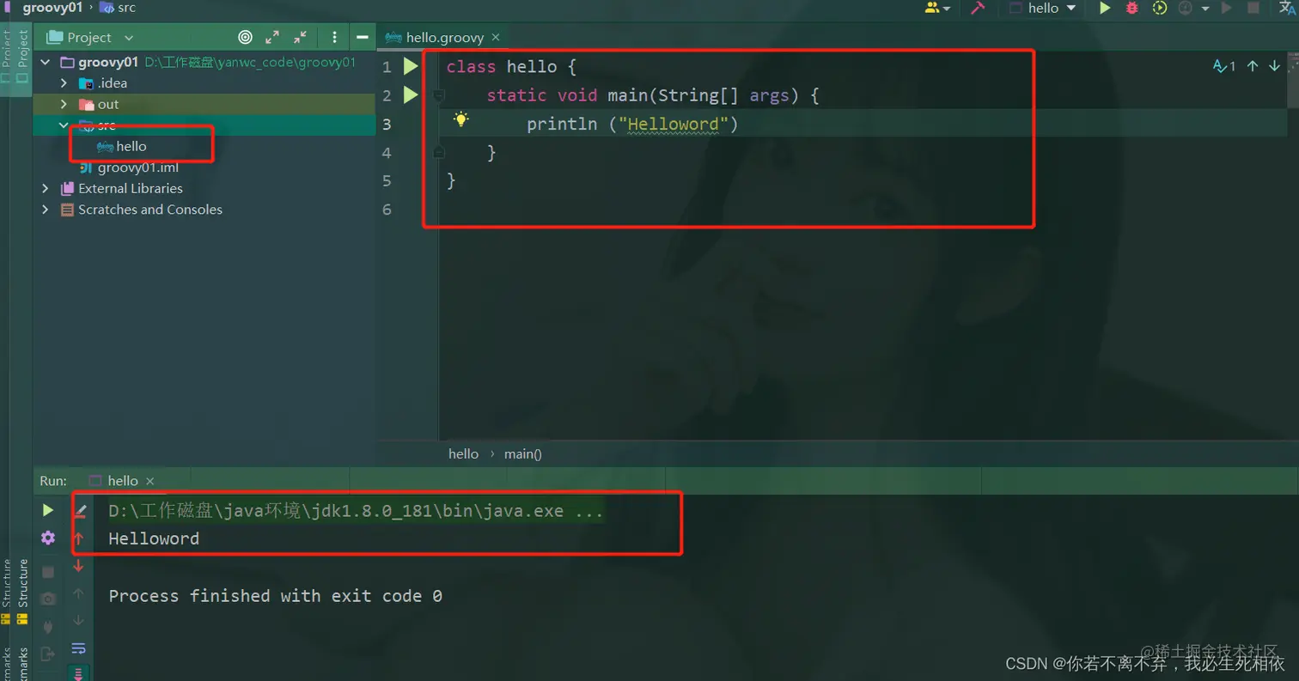The height and width of the screenshot is (681, 1299).
Task: Run hello with coverage icon
Action: coord(1160,8)
